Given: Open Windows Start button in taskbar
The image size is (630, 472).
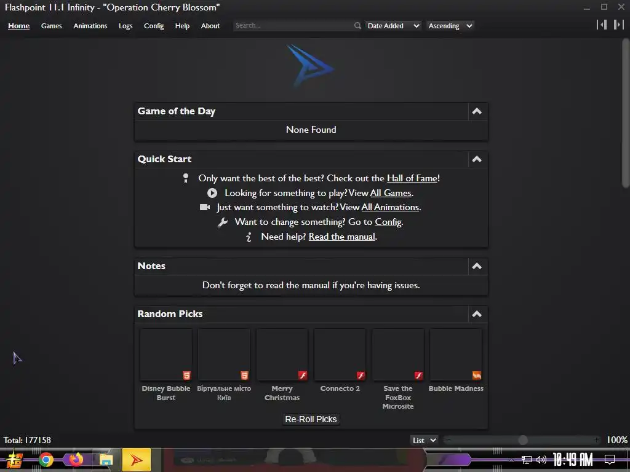Looking at the screenshot, I should click(x=15, y=460).
